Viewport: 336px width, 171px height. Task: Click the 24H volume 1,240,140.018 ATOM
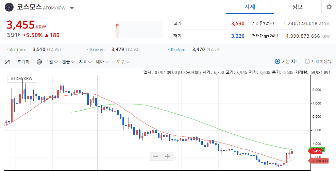point(306,23)
